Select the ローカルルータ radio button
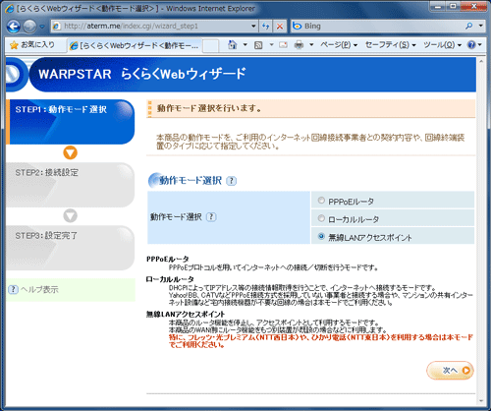 (321, 218)
